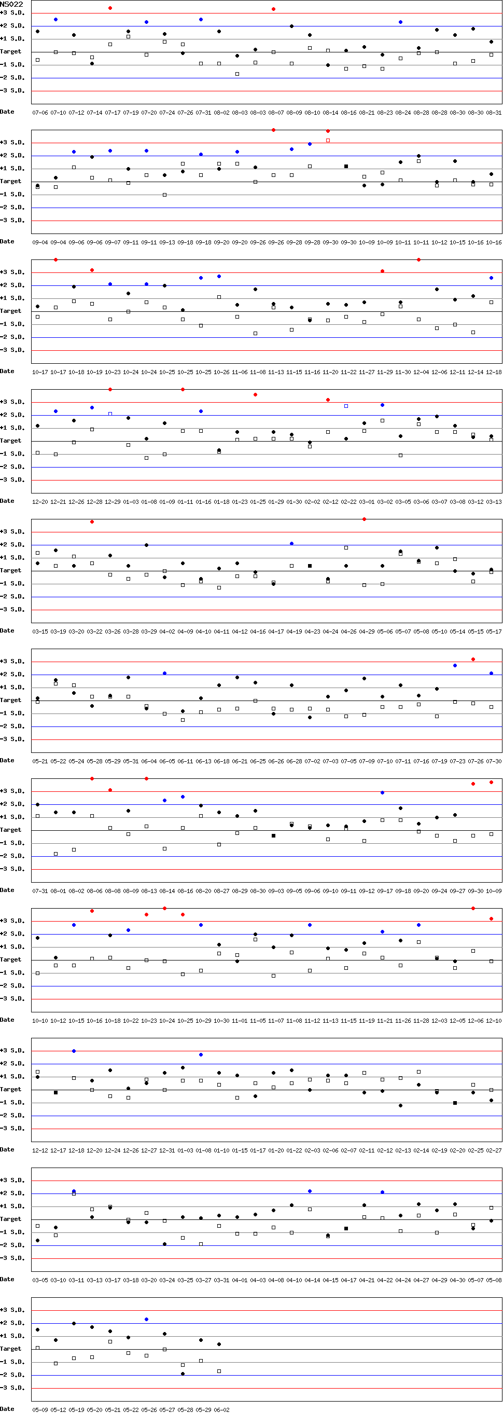Click the filled black square above 09-03

point(273,836)
